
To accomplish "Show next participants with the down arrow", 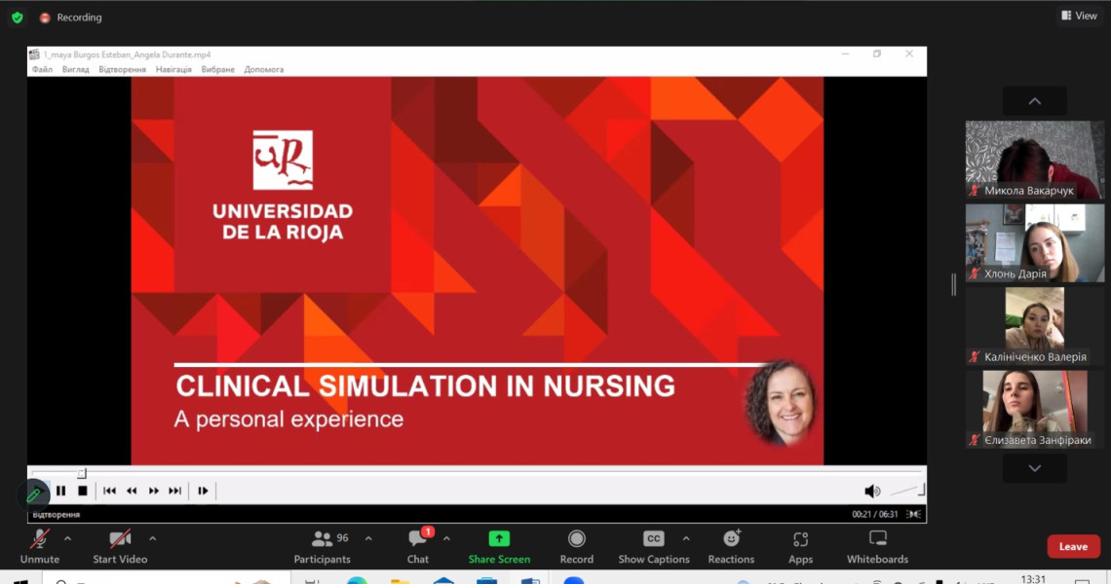I will (x=1034, y=468).
